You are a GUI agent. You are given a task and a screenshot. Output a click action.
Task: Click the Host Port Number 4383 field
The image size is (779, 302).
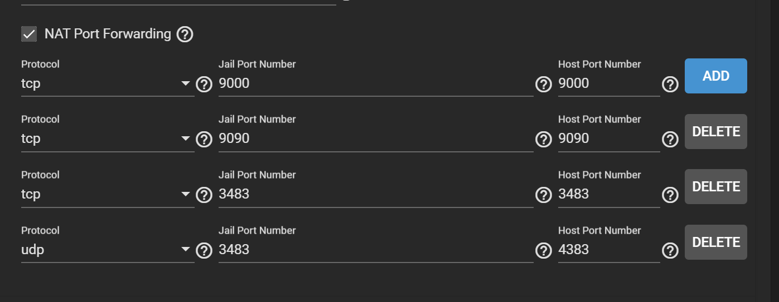608,250
